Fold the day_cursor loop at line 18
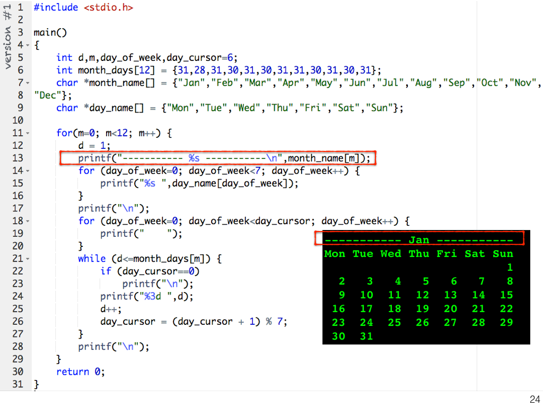The width and height of the screenshot is (543, 407). click(28, 222)
